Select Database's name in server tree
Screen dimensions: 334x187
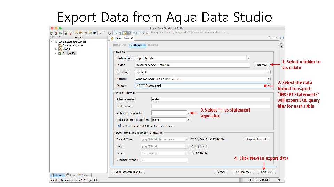pos(73,45)
